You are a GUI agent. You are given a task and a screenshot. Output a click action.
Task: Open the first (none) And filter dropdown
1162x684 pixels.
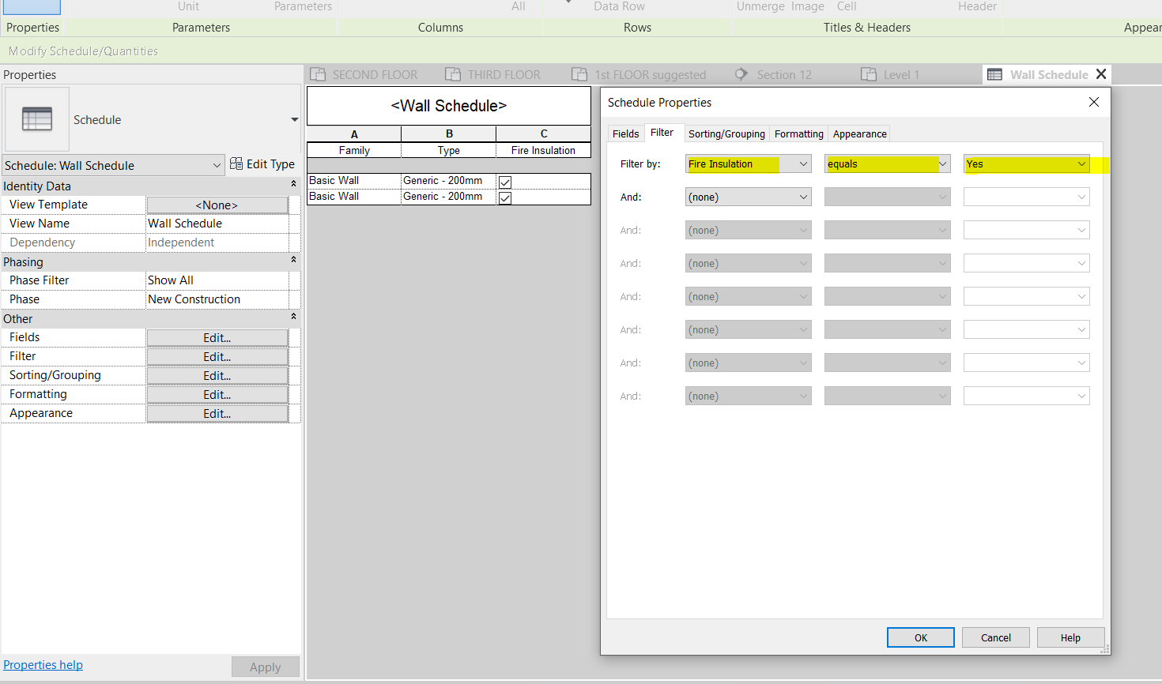click(805, 197)
